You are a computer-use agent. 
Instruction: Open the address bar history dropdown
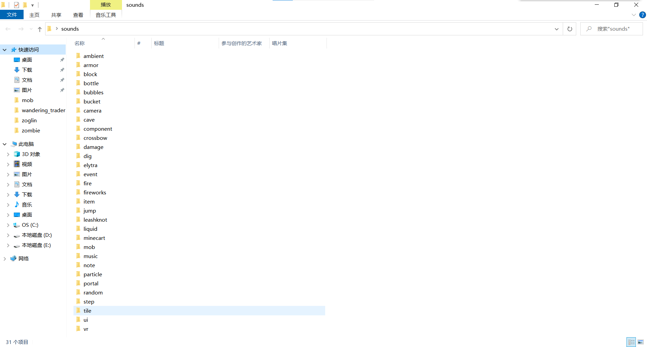click(556, 29)
